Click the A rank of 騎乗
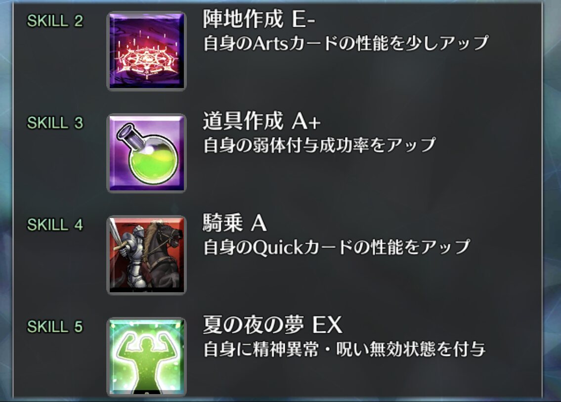This screenshot has height=402, width=561. [x=259, y=223]
